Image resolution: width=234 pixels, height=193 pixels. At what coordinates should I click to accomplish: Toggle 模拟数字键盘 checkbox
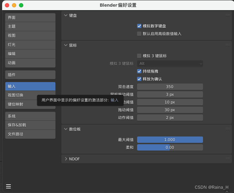point(139,26)
